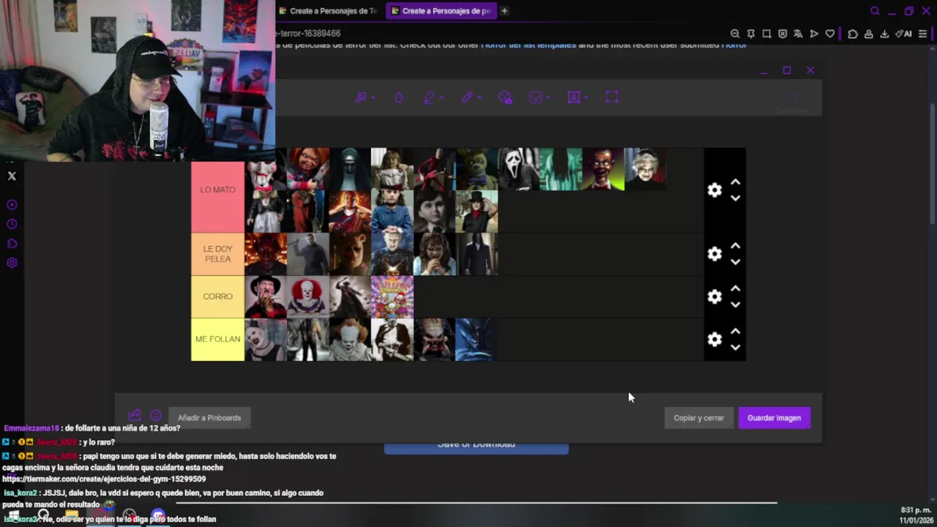Click the yellow CORRO tier label
The height and width of the screenshot is (527, 937).
(x=217, y=296)
